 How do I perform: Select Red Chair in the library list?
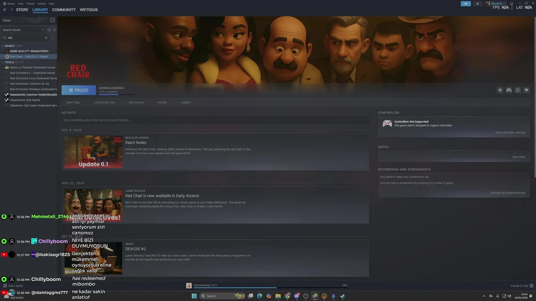tap(28, 56)
